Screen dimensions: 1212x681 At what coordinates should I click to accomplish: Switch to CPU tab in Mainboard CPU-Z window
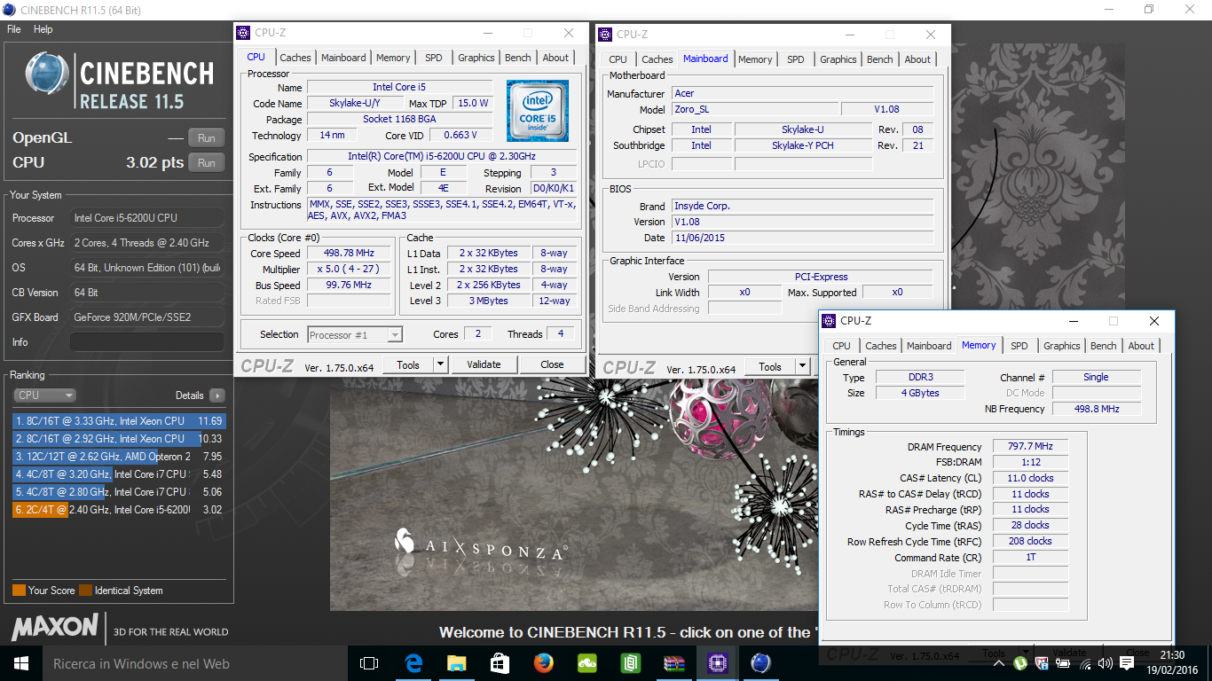[618, 59]
